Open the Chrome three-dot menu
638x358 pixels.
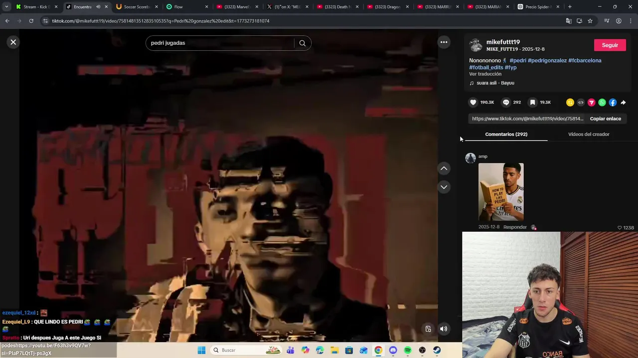[631, 21]
